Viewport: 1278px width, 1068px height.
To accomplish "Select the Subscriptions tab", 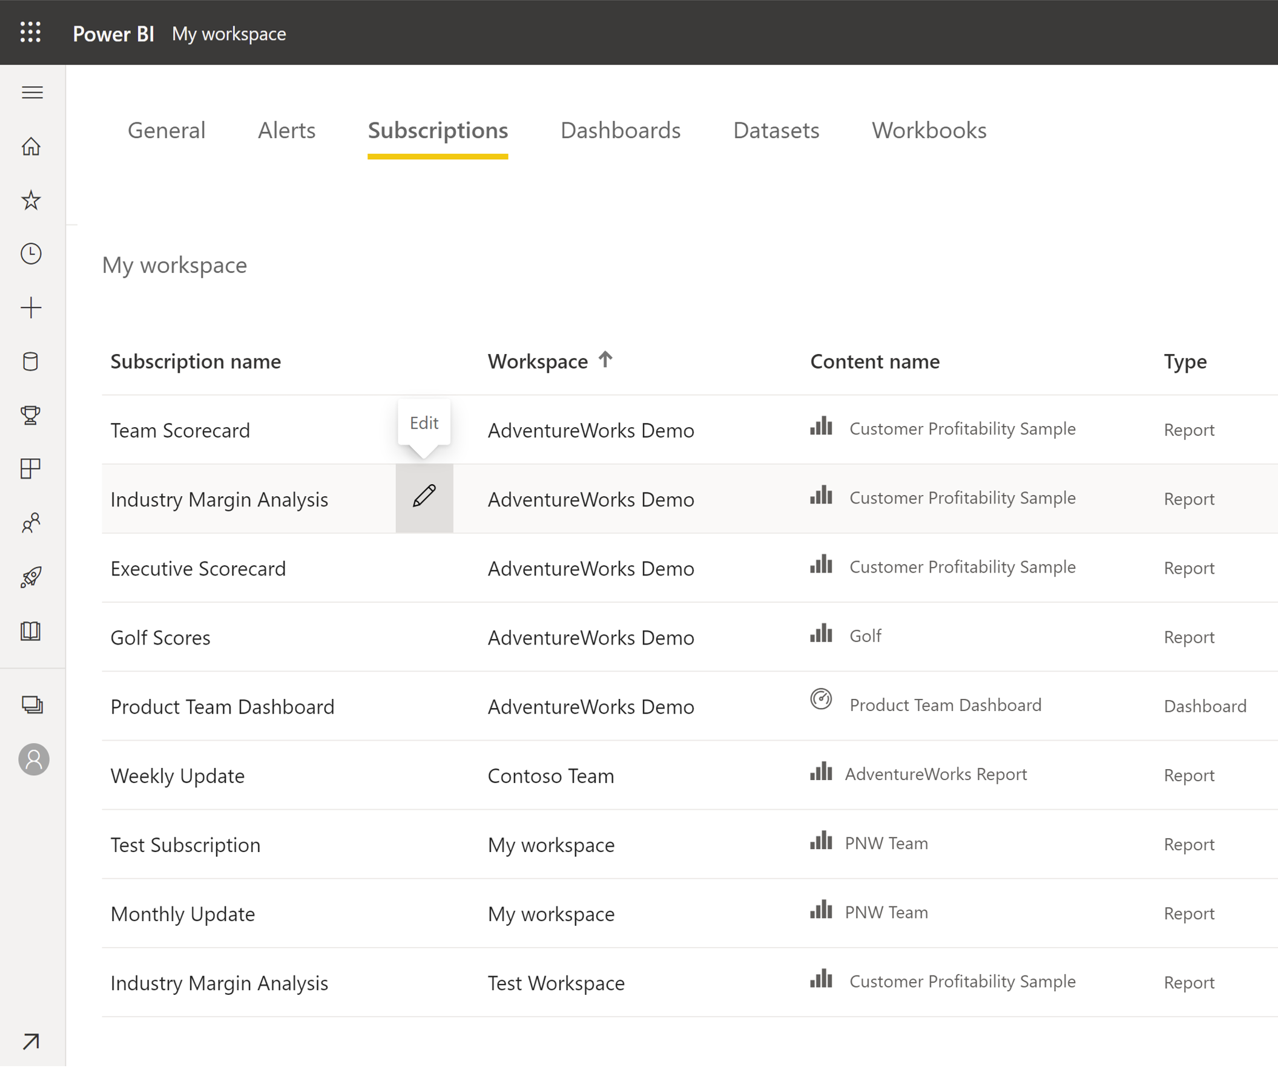I will pyautogui.click(x=438, y=131).
